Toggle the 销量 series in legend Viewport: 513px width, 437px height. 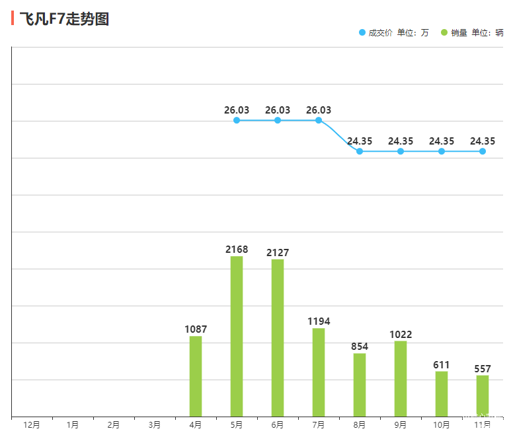pyautogui.click(x=459, y=32)
